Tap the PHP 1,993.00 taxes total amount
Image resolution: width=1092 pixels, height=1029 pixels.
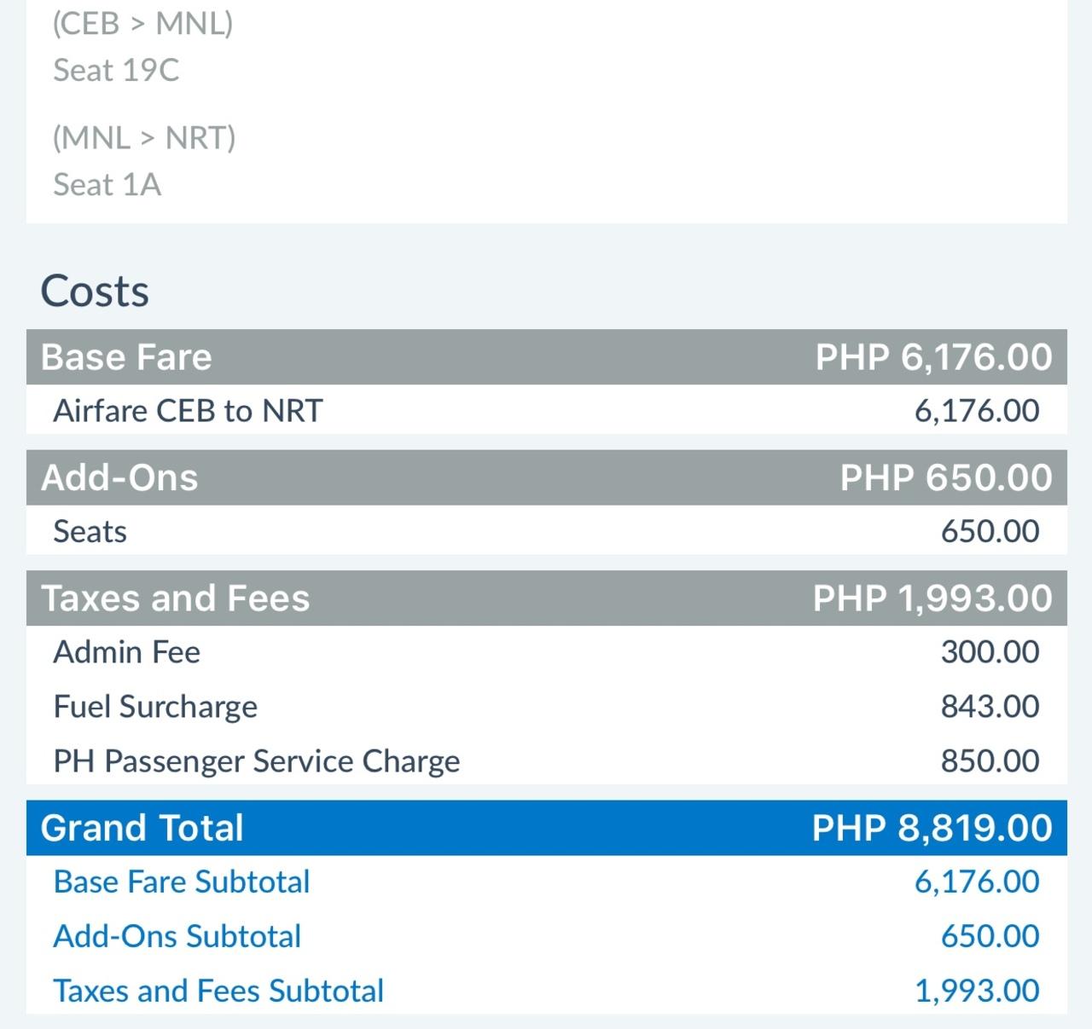pyautogui.click(x=932, y=598)
